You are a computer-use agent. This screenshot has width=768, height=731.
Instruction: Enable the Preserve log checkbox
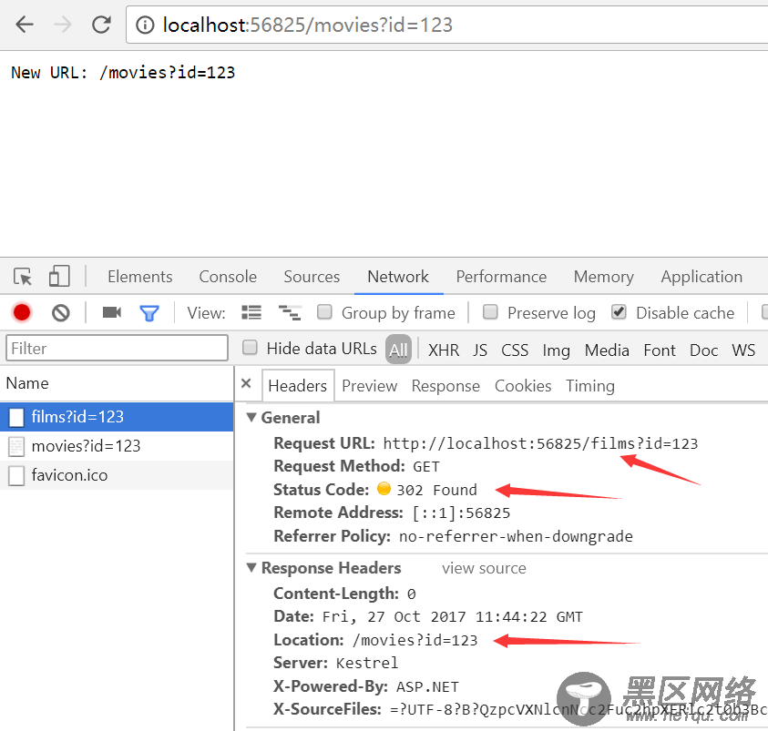pos(490,311)
